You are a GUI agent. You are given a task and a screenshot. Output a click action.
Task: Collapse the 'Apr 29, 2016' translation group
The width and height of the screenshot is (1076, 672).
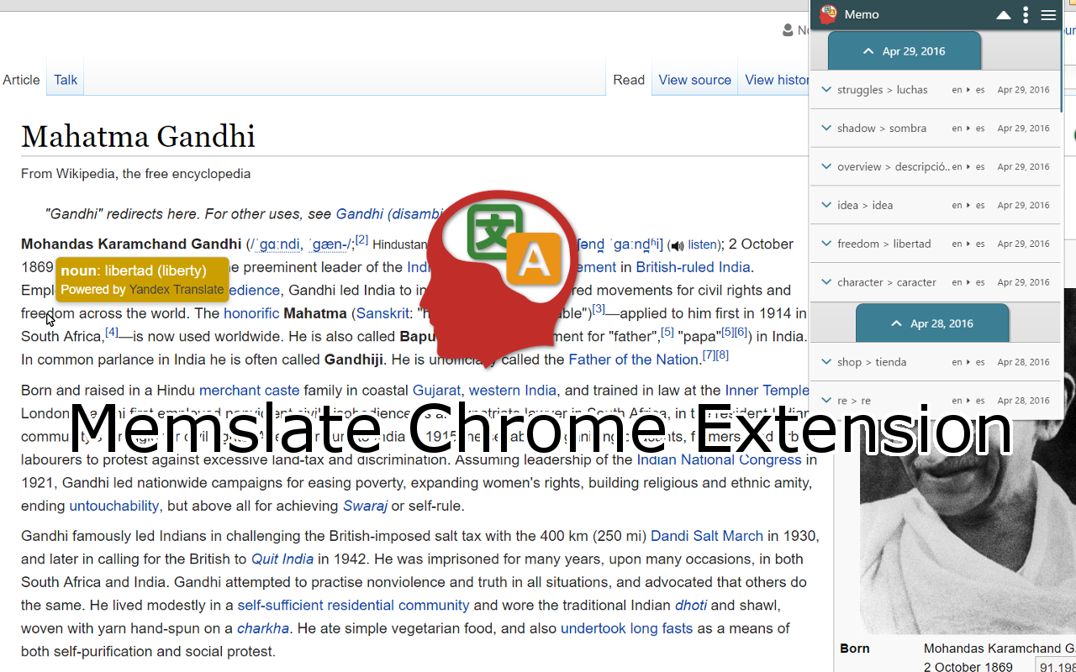click(904, 50)
